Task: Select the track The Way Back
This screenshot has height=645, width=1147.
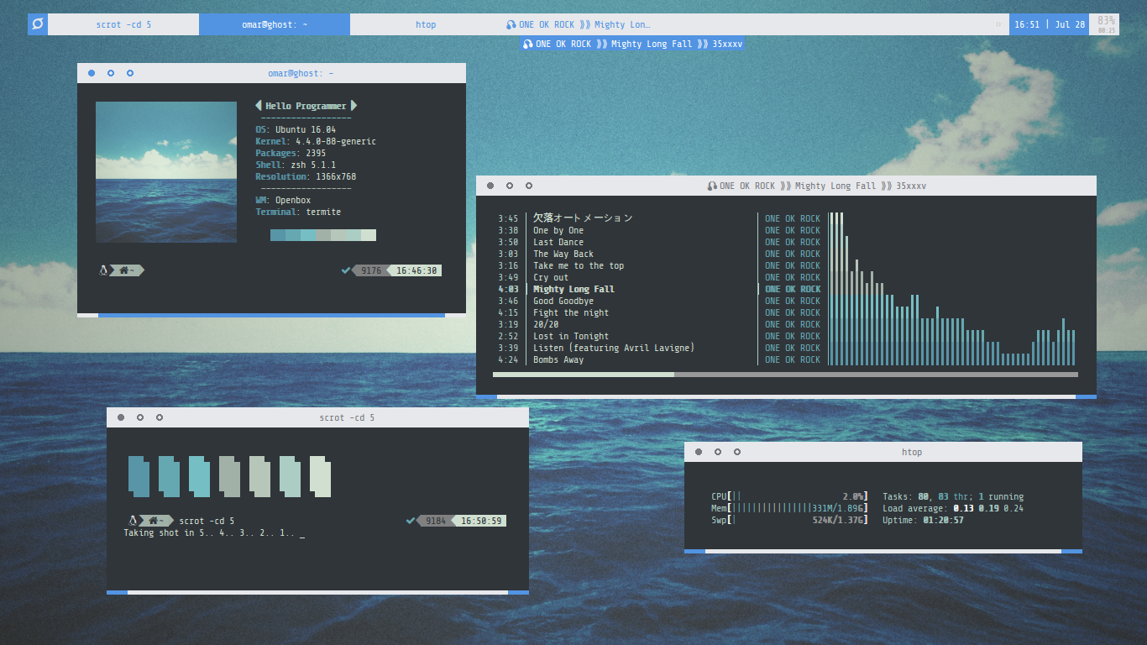Action: [563, 254]
